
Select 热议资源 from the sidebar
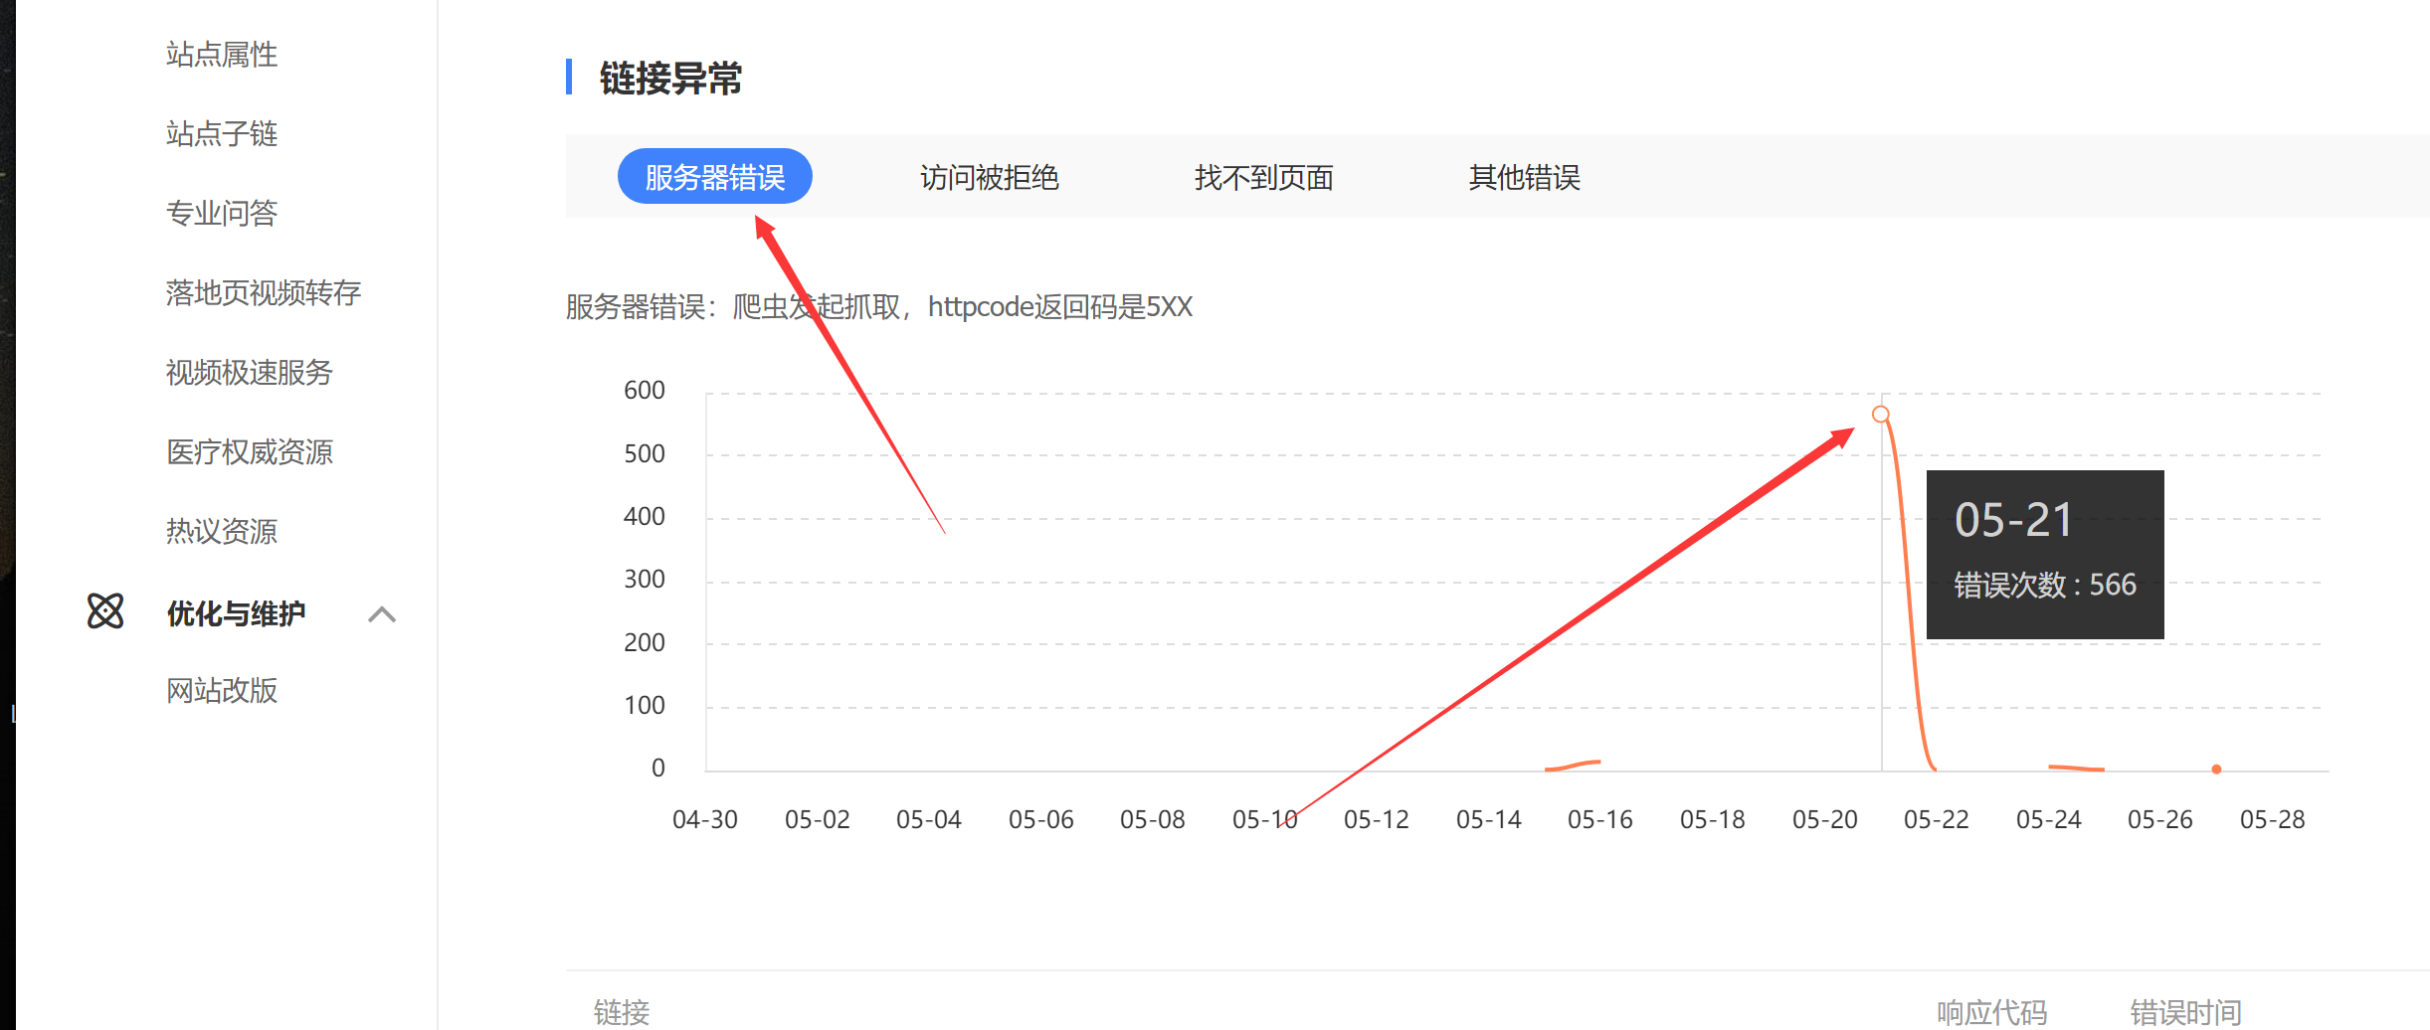[x=221, y=531]
